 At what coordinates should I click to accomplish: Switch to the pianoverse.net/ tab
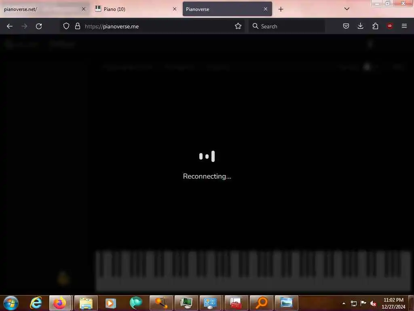45,9
